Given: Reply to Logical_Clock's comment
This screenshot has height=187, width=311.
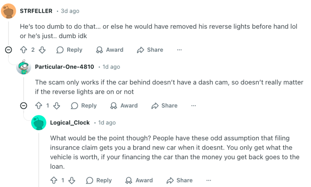Looking at the screenshot, I should coord(99,180).
